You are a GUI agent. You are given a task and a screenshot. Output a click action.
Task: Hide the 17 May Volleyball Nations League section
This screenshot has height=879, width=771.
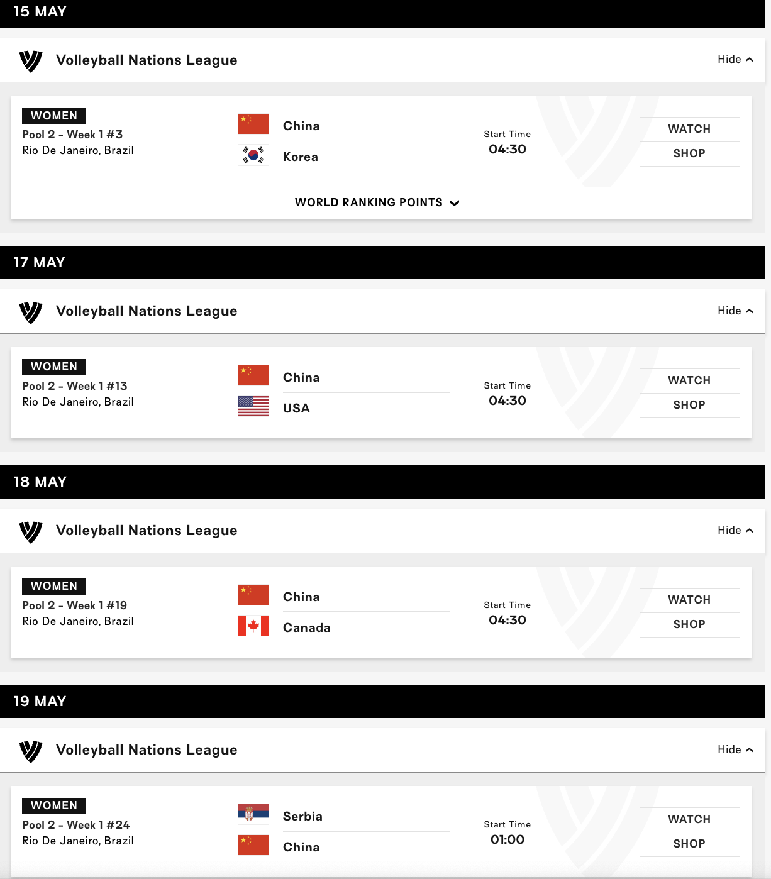pyautogui.click(x=735, y=311)
